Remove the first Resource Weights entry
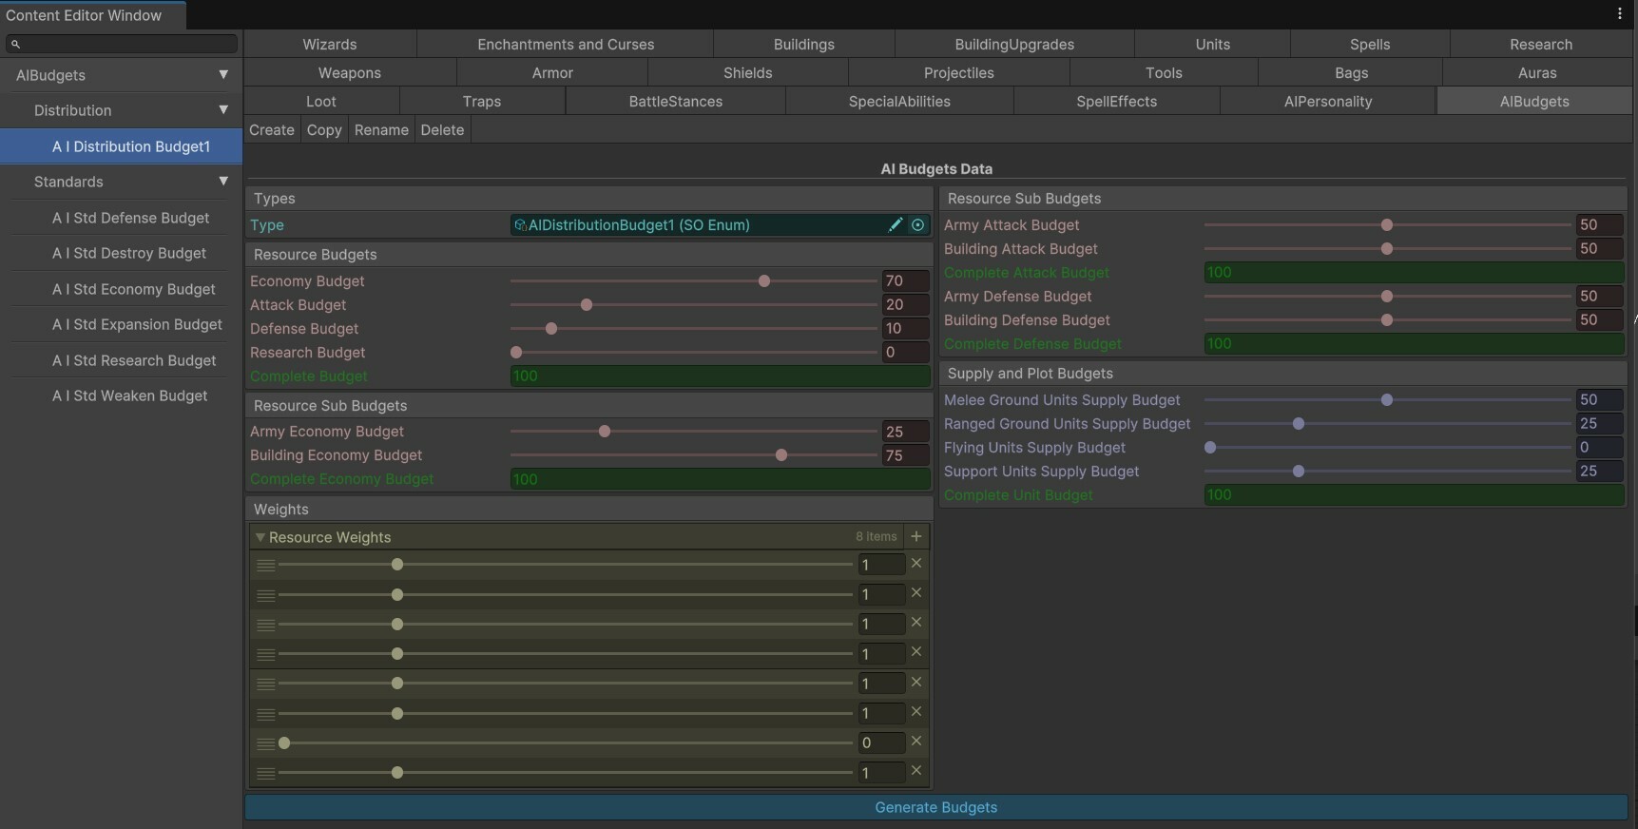The image size is (1638, 829). point(915,564)
